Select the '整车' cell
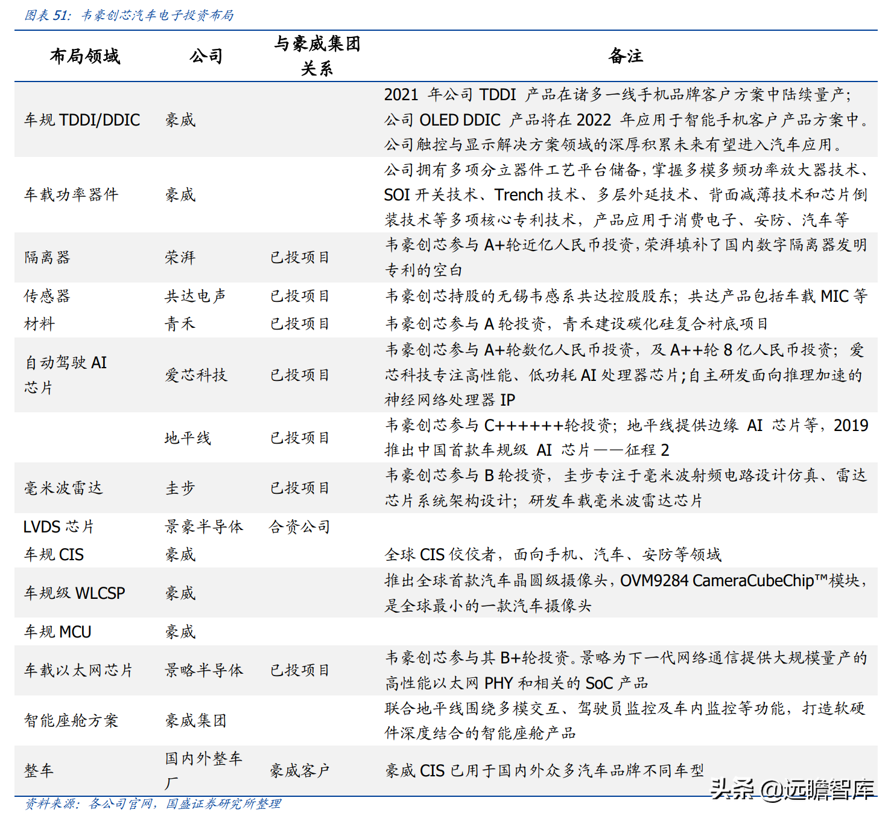The image size is (894, 821). (x=39, y=770)
